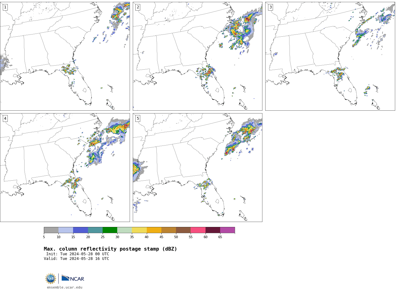The image size is (398, 291).
Task: Click the brown 50-55 dBZ swatch
Action: pos(183,230)
